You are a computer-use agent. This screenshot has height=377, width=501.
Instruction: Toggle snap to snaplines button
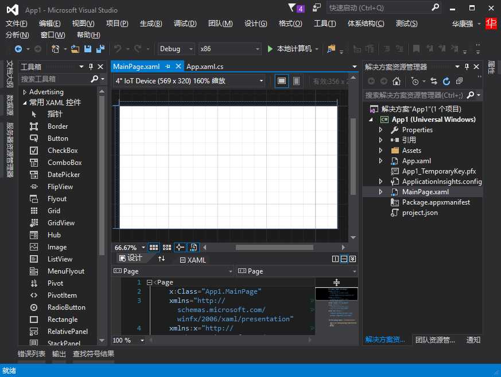pos(180,247)
